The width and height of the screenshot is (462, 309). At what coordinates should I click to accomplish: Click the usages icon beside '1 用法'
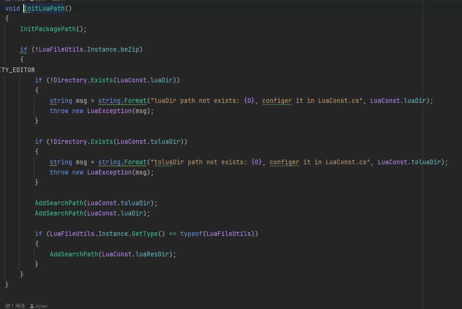point(7,306)
